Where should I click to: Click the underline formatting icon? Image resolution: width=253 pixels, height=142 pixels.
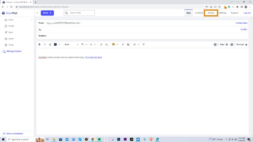[50, 44]
